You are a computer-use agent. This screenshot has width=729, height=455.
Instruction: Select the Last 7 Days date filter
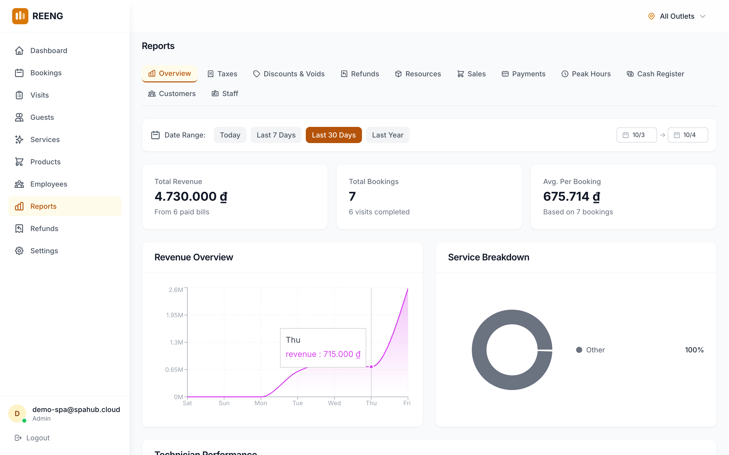[x=276, y=135]
